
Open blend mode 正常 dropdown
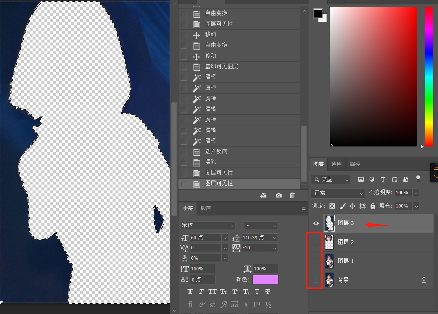[x=338, y=193]
